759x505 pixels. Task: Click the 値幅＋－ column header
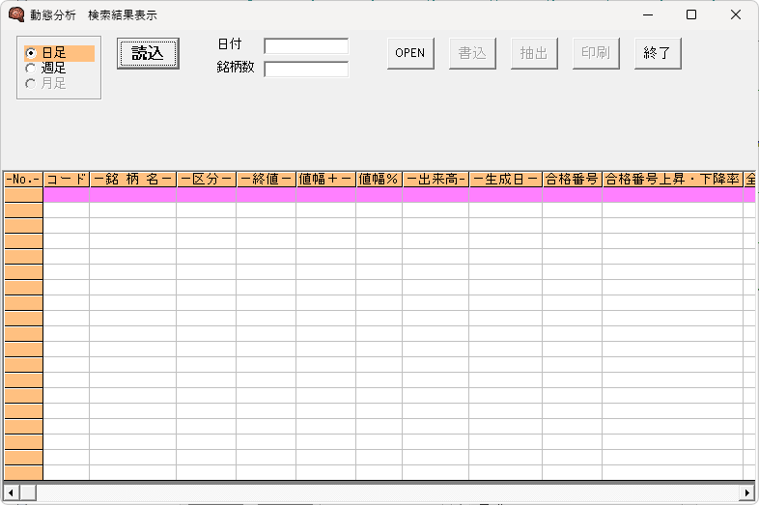(x=325, y=180)
